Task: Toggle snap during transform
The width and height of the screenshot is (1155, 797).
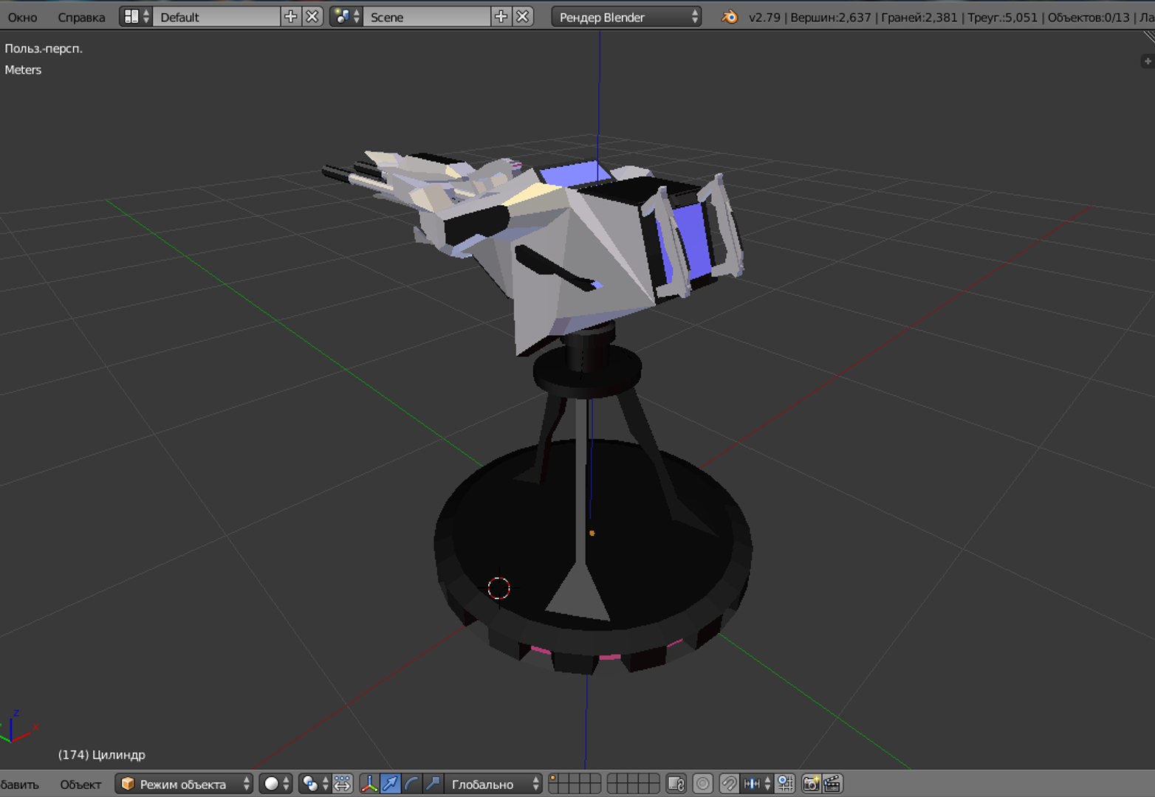Action: click(729, 784)
